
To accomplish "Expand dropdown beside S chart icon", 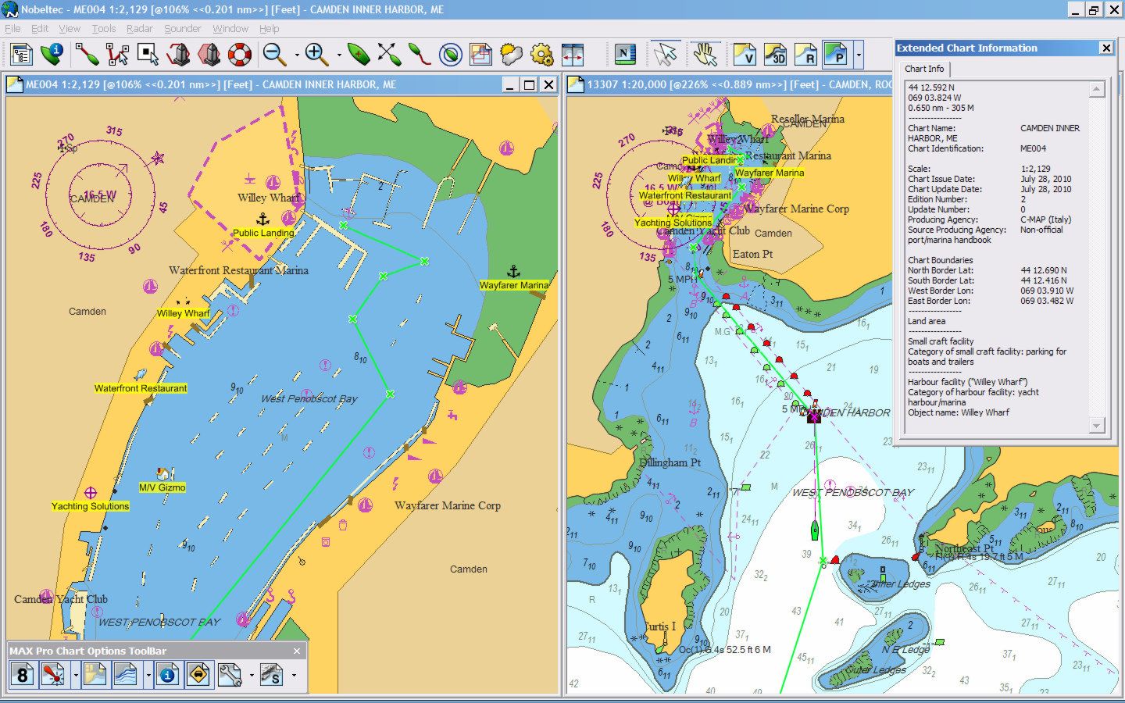I will [x=294, y=675].
